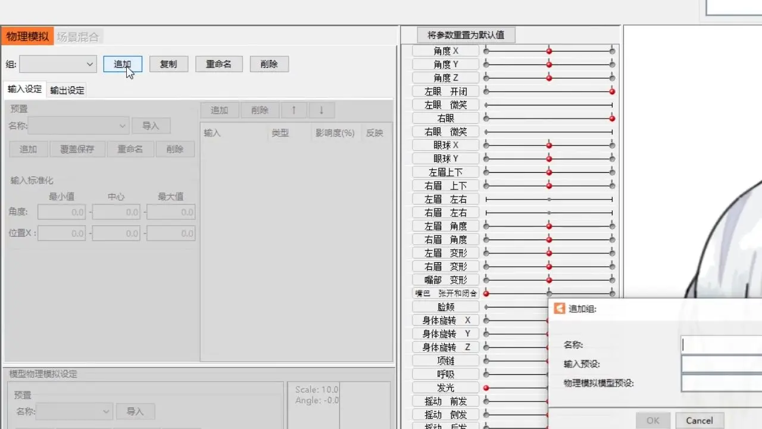
Task: Click Cancel in the 追加组 dialog
Action: 699,420
